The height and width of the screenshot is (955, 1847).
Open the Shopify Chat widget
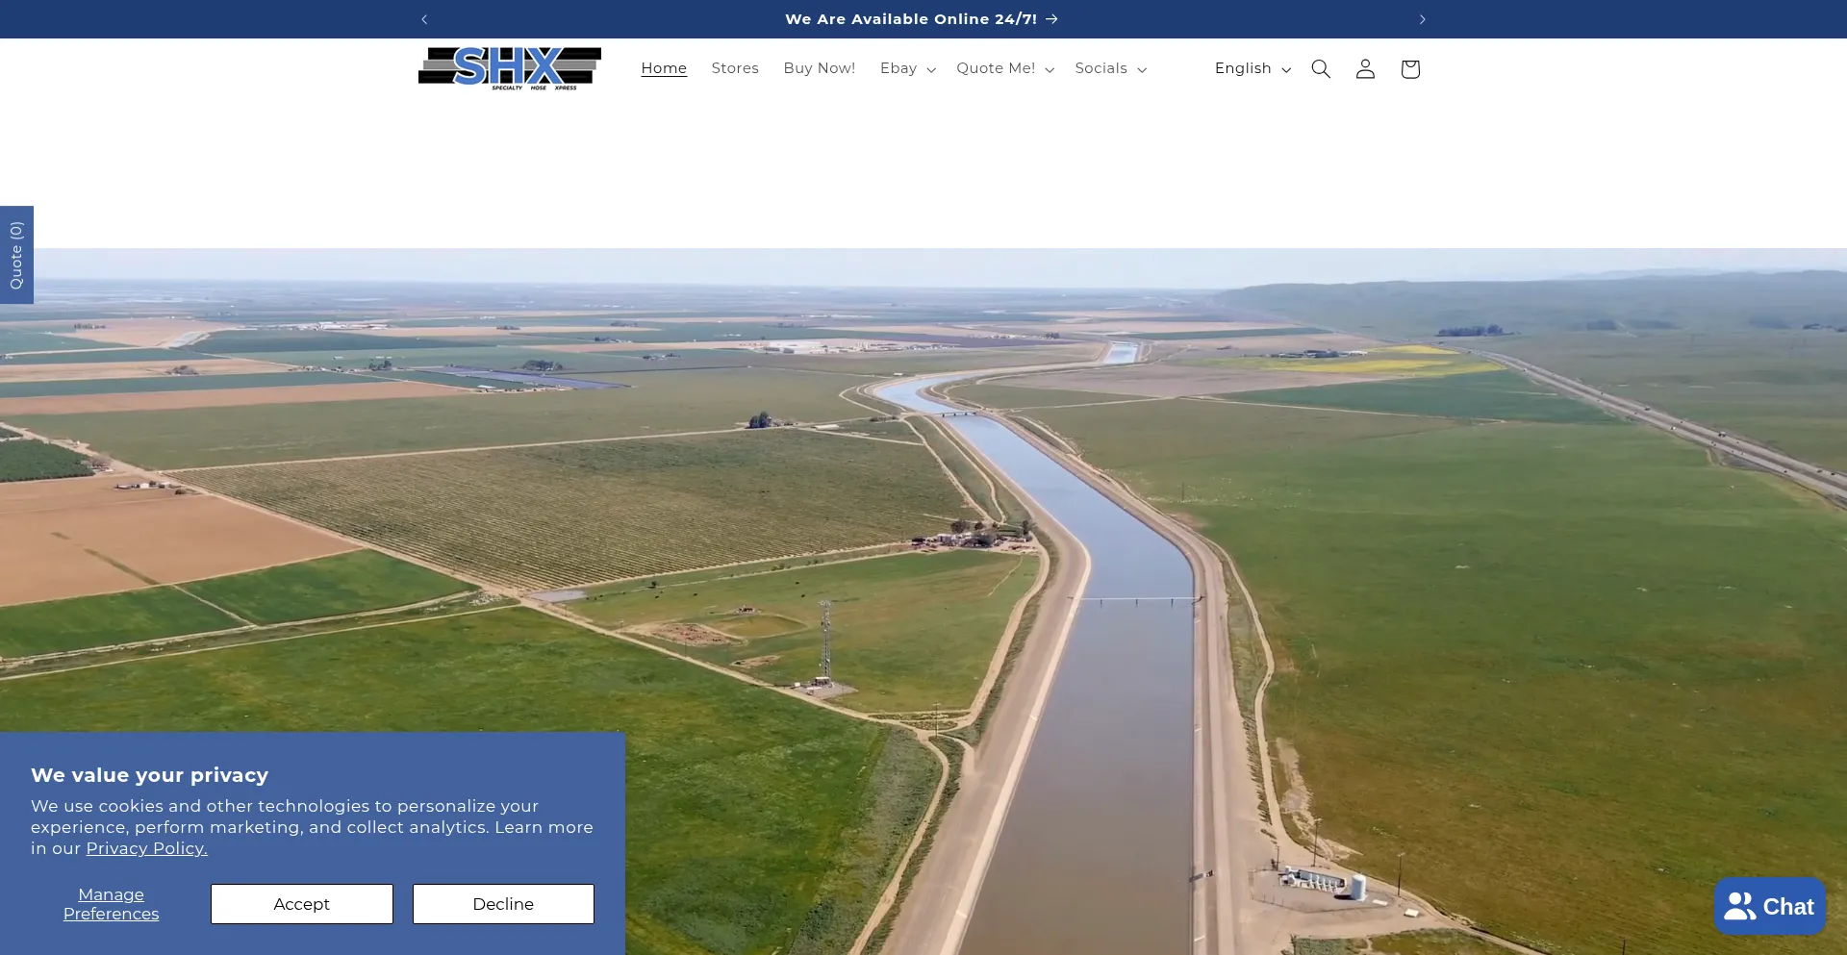pyautogui.click(x=1769, y=906)
